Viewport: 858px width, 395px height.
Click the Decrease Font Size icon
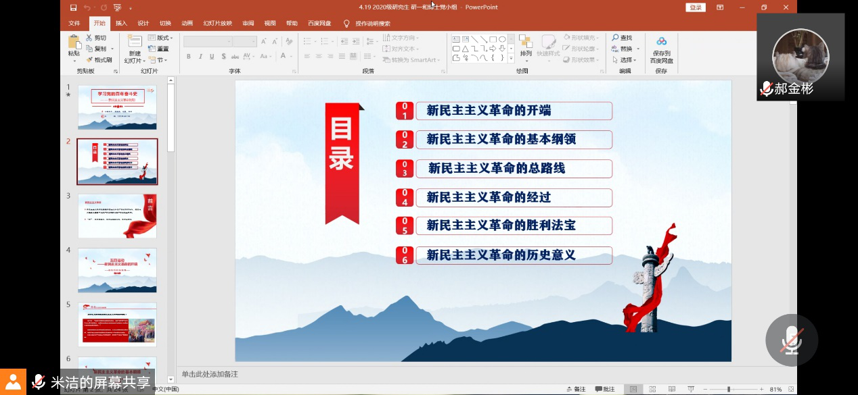[273, 41]
